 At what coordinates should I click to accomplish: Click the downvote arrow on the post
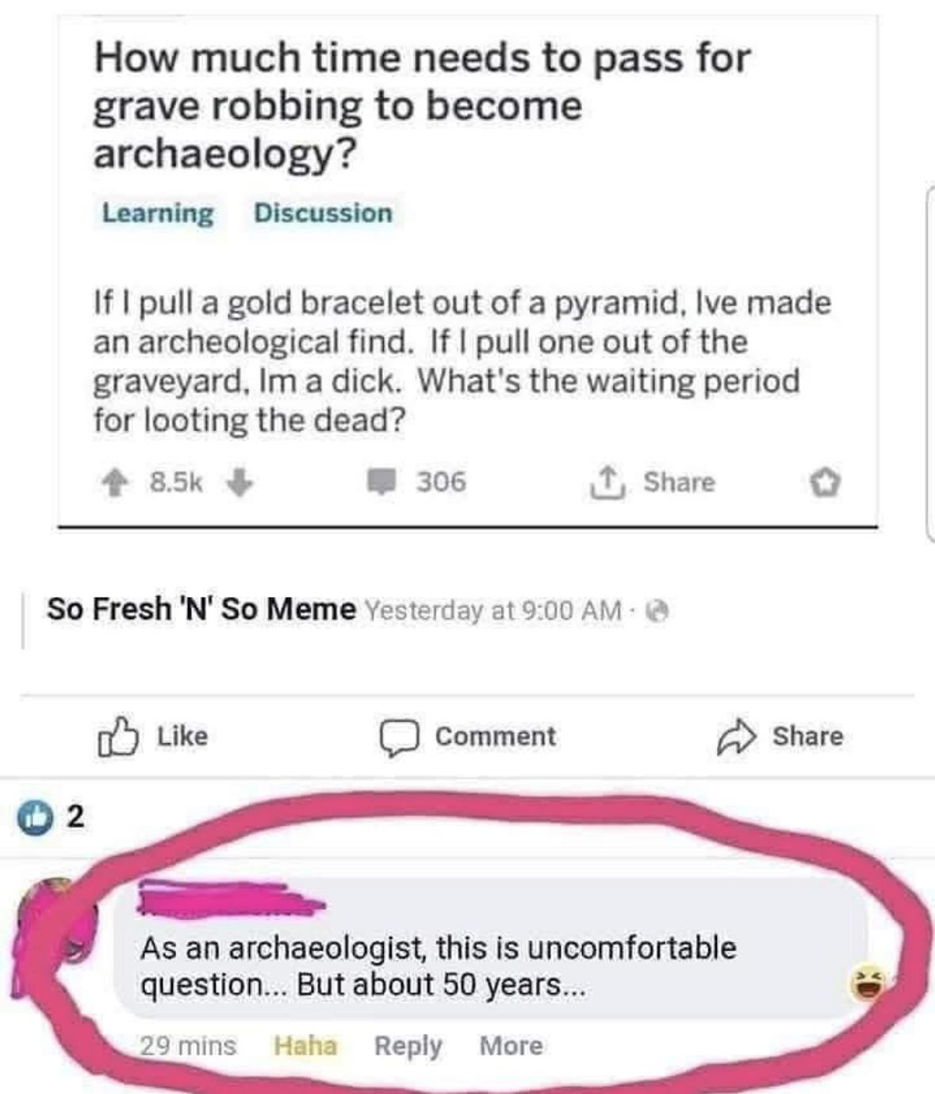240,482
